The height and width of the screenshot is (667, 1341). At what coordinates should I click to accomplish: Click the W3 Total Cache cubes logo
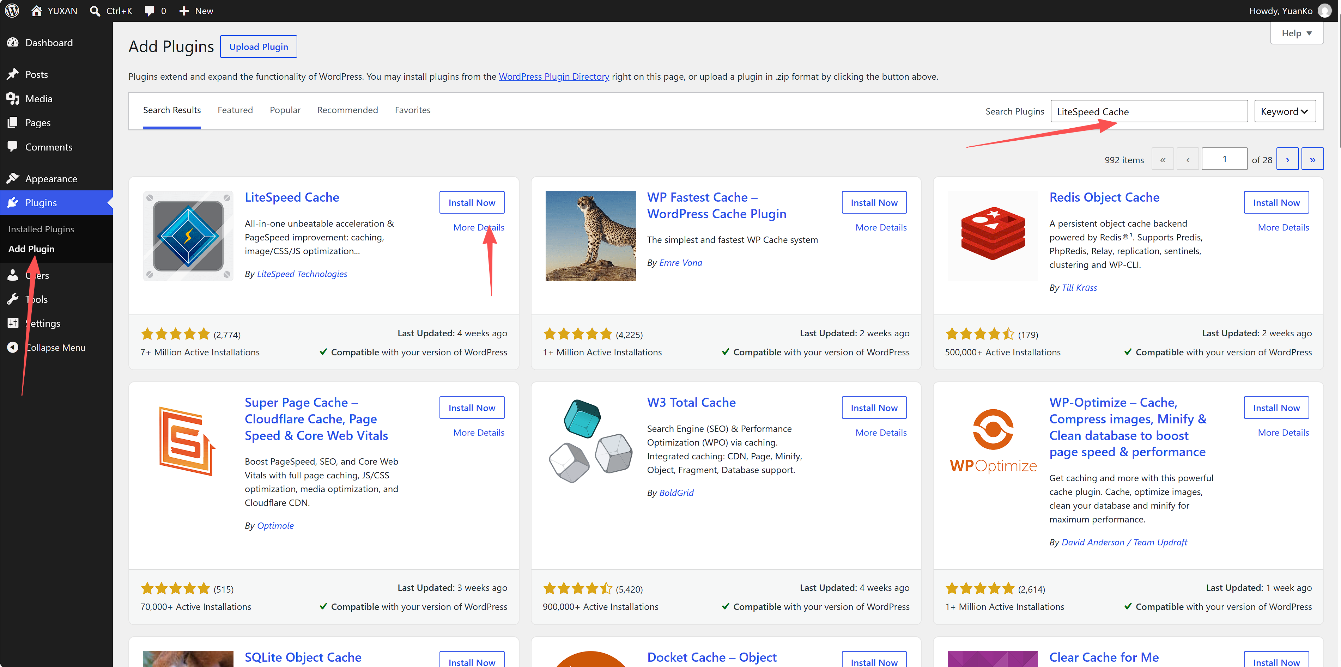591,441
